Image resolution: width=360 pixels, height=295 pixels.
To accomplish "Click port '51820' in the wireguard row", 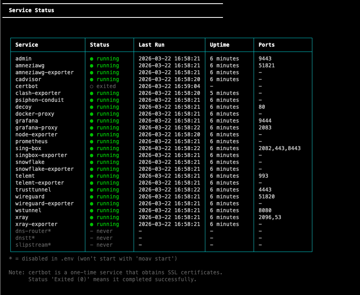I will [x=267, y=196].
